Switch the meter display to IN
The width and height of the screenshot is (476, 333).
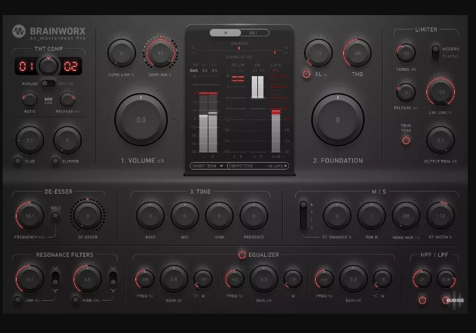pos(225,33)
